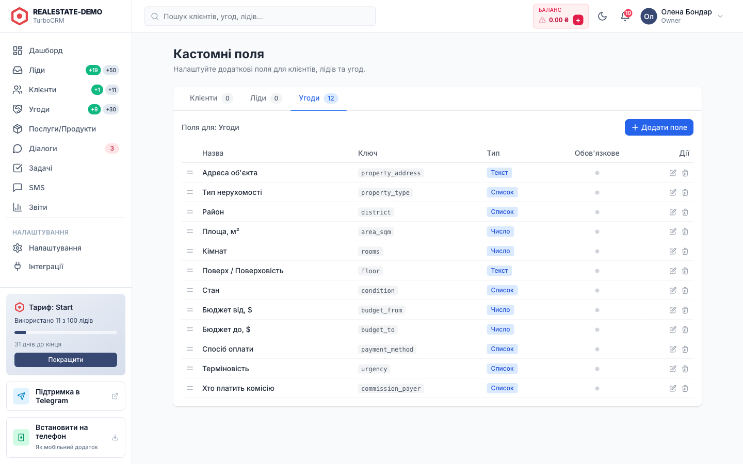743x464 pixels.
Task: Delete the Терміновість field
Action: point(685,369)
